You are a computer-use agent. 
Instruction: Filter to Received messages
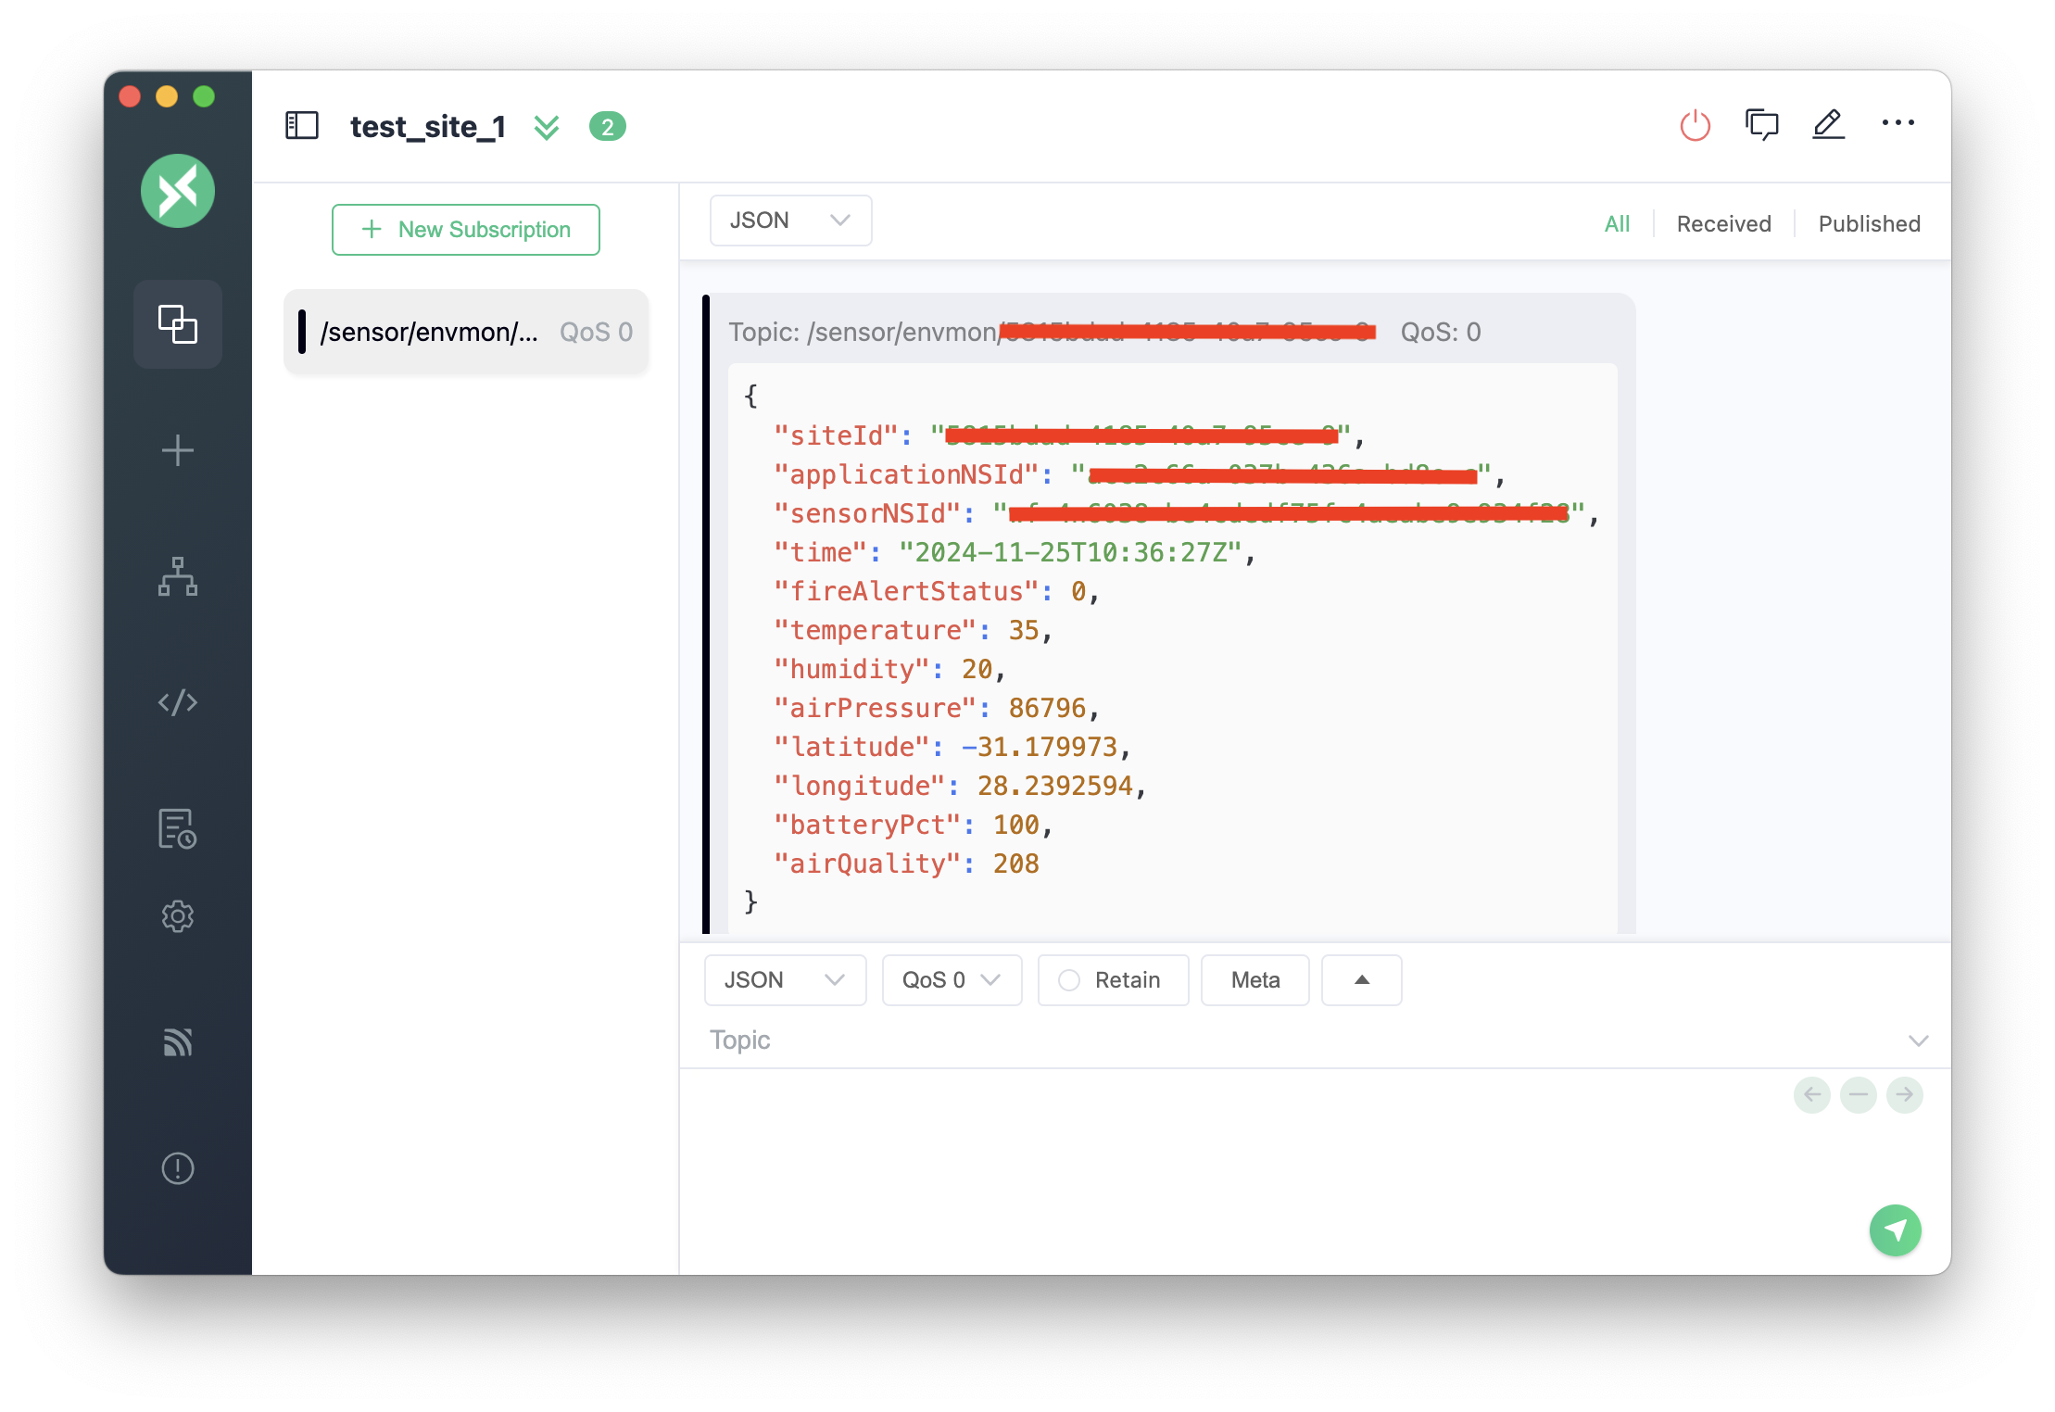(x=1723, y=223)
